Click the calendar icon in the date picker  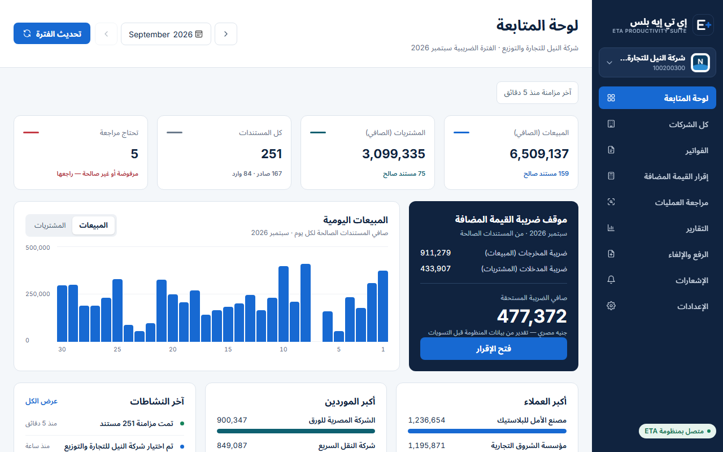(x=199, y=34)
